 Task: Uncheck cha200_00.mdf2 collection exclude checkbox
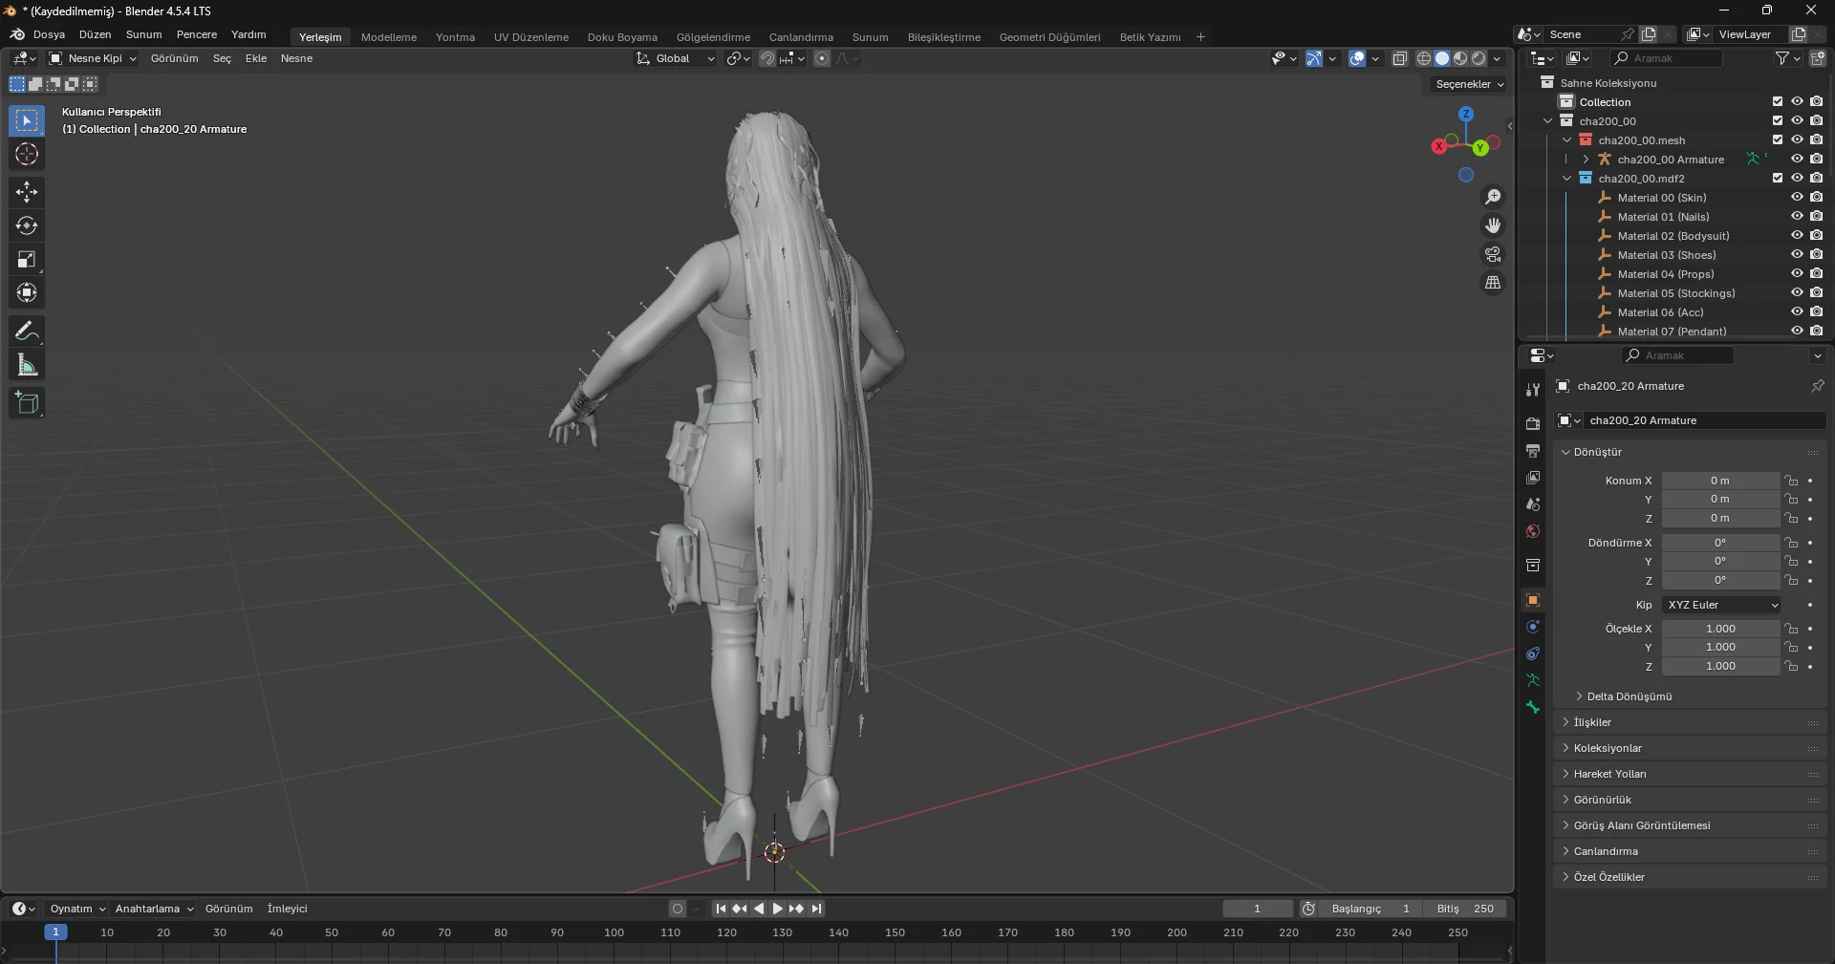click(1778, 178)
